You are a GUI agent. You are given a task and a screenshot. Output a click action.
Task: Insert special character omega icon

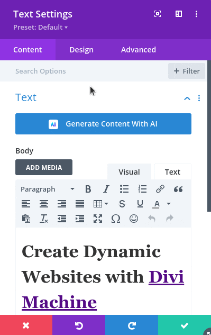(116, 219)
